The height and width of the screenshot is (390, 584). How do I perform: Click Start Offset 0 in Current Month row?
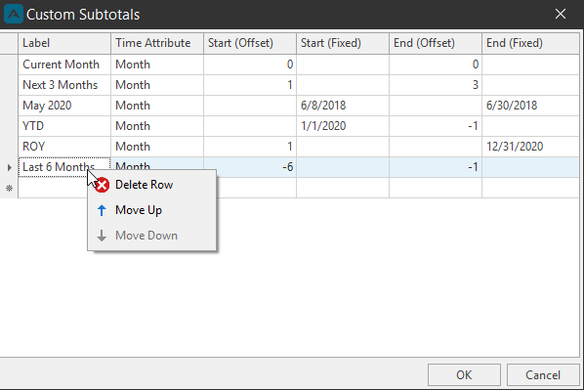click(250, 65)
